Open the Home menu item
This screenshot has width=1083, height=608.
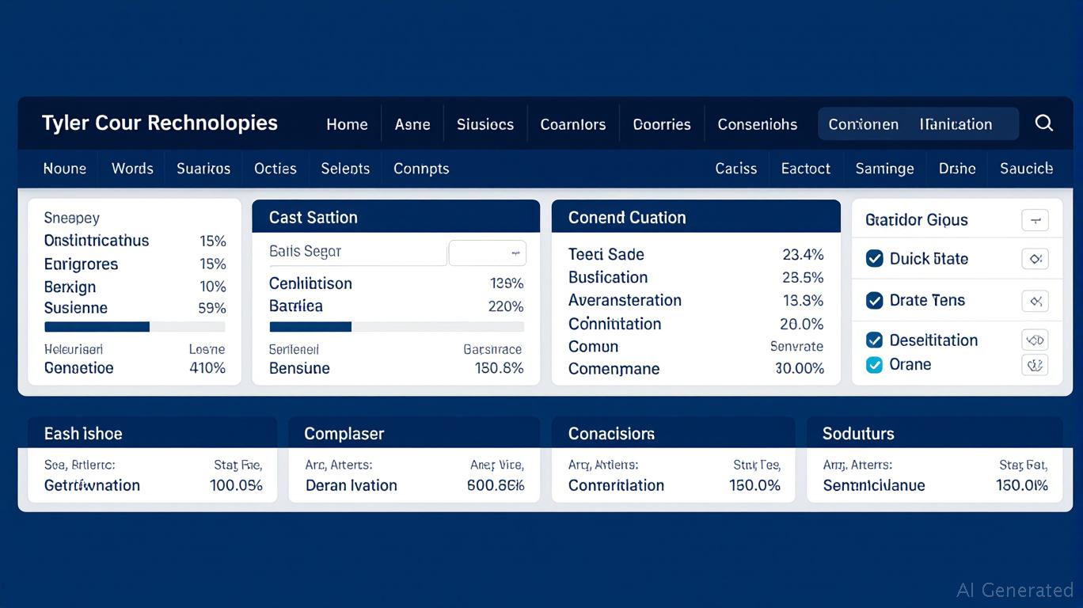pos(347,124)
